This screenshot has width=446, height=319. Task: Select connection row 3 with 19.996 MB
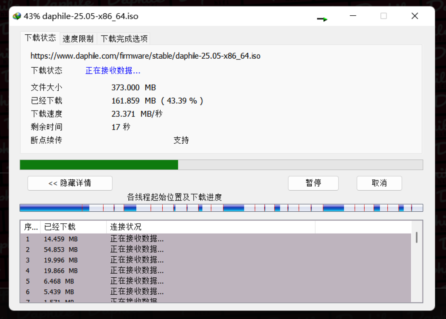(x=216, y=260)
